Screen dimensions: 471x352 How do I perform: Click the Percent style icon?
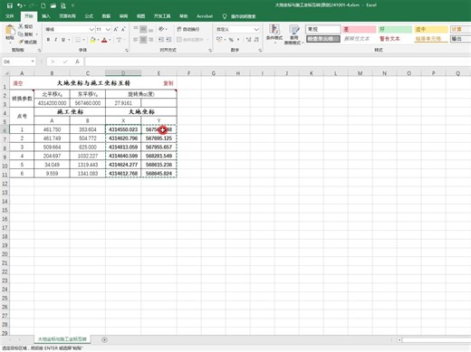point(231,40)
